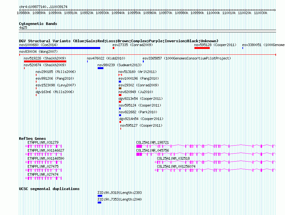Viewport: 285px width, 215px height.
Task: Click dgv163n6 (Mills2006) label
Action: 55,92
